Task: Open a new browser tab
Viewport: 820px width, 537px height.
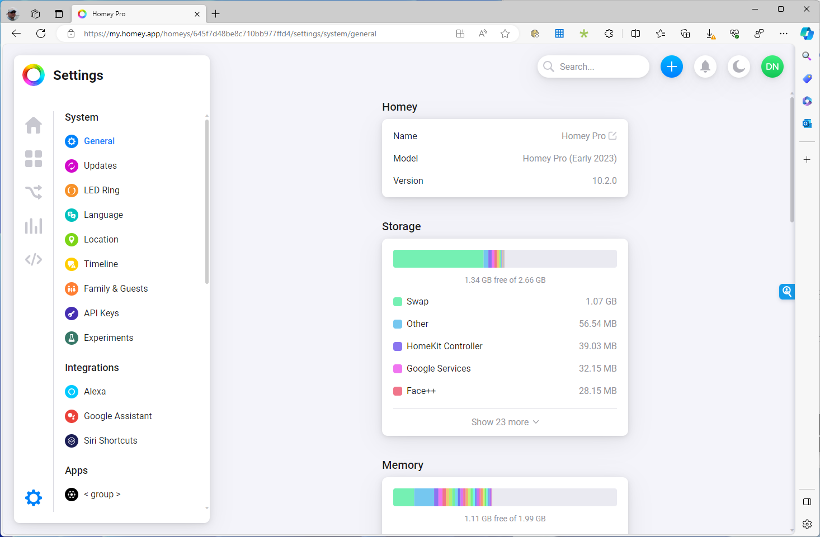Action: [x=216, y=14]
